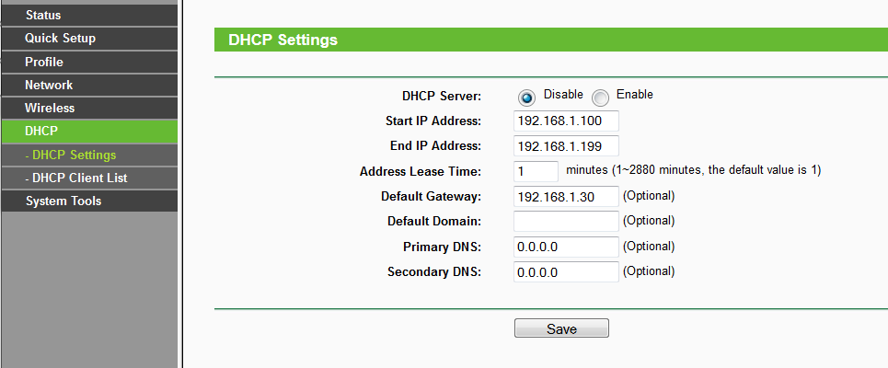Image resolution: width=888 pixels, height=368 pixels.
Task: Focus the Address Lease Time field
Action: point(536,171)
